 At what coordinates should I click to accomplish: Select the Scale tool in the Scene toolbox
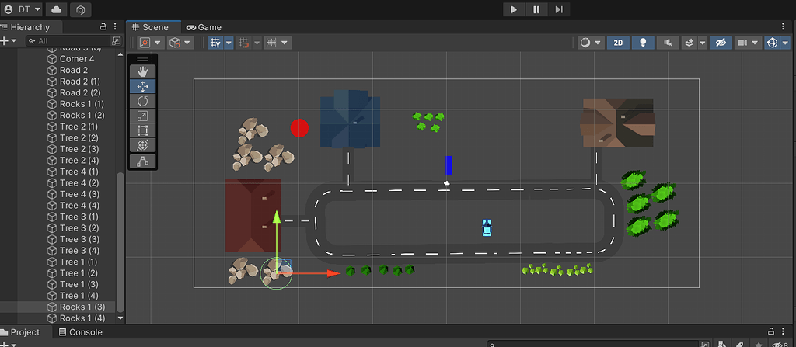pyautogui.click(x=143, y=116)
